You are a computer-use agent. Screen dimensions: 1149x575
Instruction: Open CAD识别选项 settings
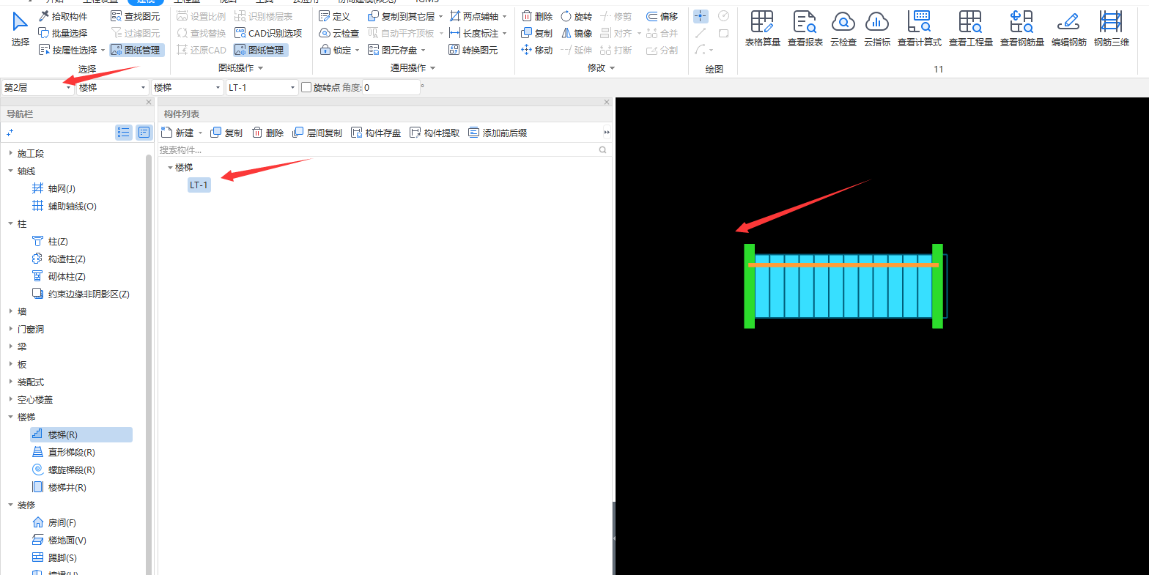click(x=268, y=33)
